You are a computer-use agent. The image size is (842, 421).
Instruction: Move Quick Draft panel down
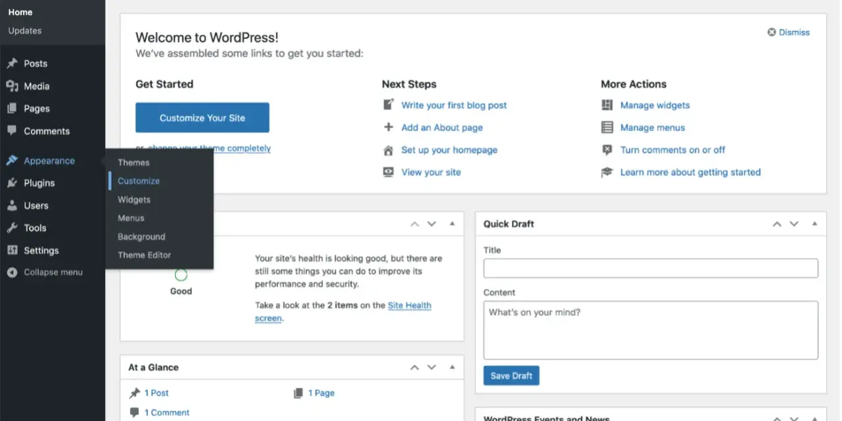794,224
